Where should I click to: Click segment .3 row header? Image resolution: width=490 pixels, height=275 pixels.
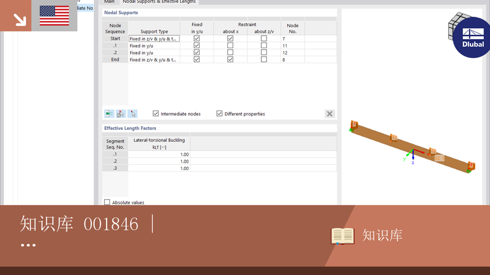115,169
